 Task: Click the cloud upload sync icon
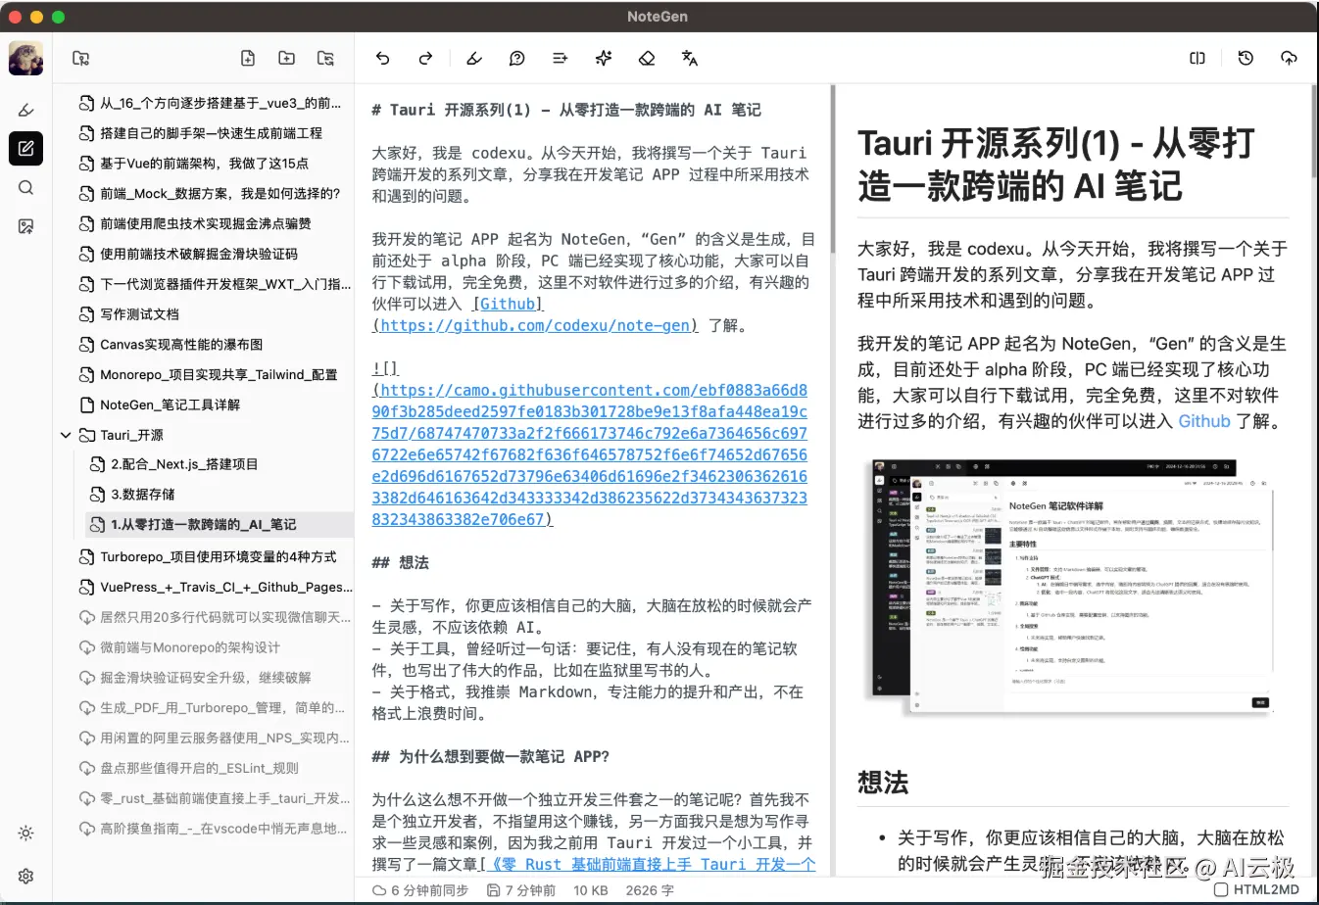(x=1289, y=59)
